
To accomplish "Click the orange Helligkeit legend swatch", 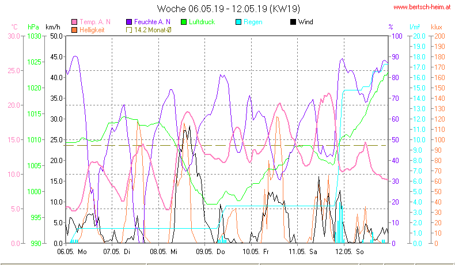I will (x=74, y=30).
